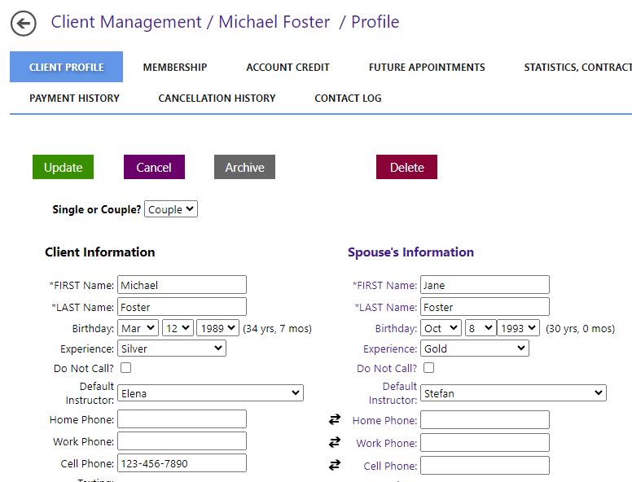This screenshot has height=482, width=632.
Task: Open the client's birth year dropdown
Action: click(217, 328)
